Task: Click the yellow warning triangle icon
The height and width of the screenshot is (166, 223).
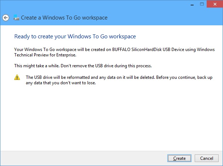Action: [17, 77]
